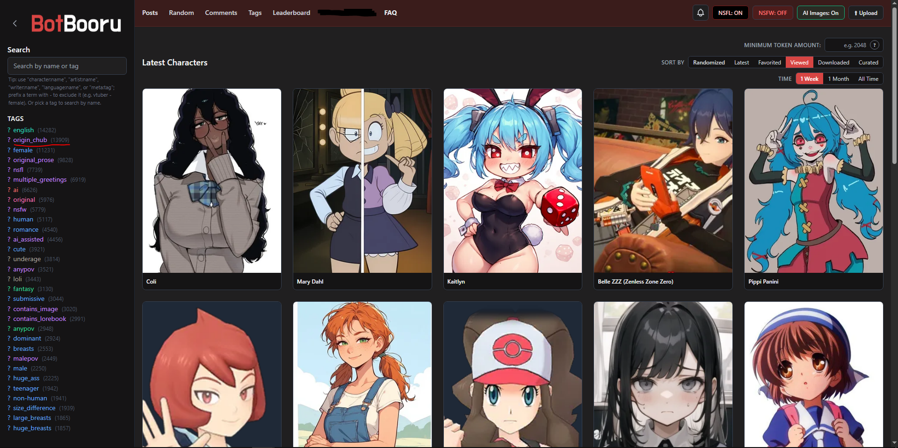Open the question mark beside fantasy tag

pos(9,289)
